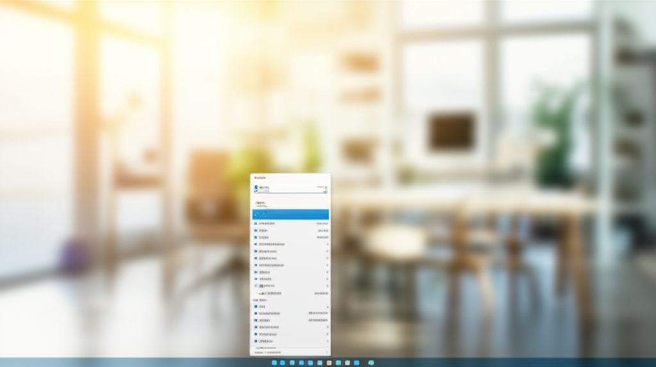The height and width of the screenshot is (367, 656).
Task: Click the yellow icon in the taskbar
Action: pyautogui.click(x=329, y=363)
